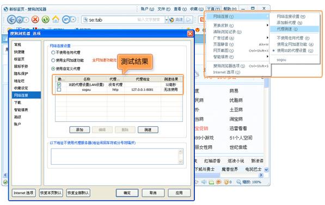Image resolution: width=325 pixels, height=205 pixels.
Task: Click the 取消 button
Action: point(153,193)
